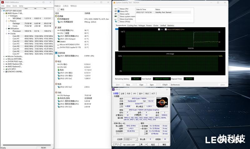Click the blue graph scale slider beside temperature chart
Screen dimensions: 250x149
click(117, 29)
